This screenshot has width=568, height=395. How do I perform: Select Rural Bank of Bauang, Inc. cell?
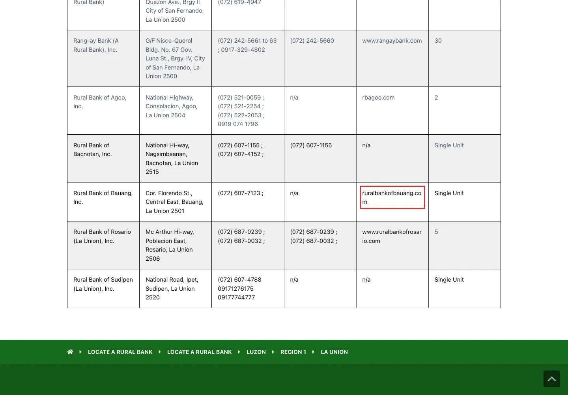click(x=103, y=202)
